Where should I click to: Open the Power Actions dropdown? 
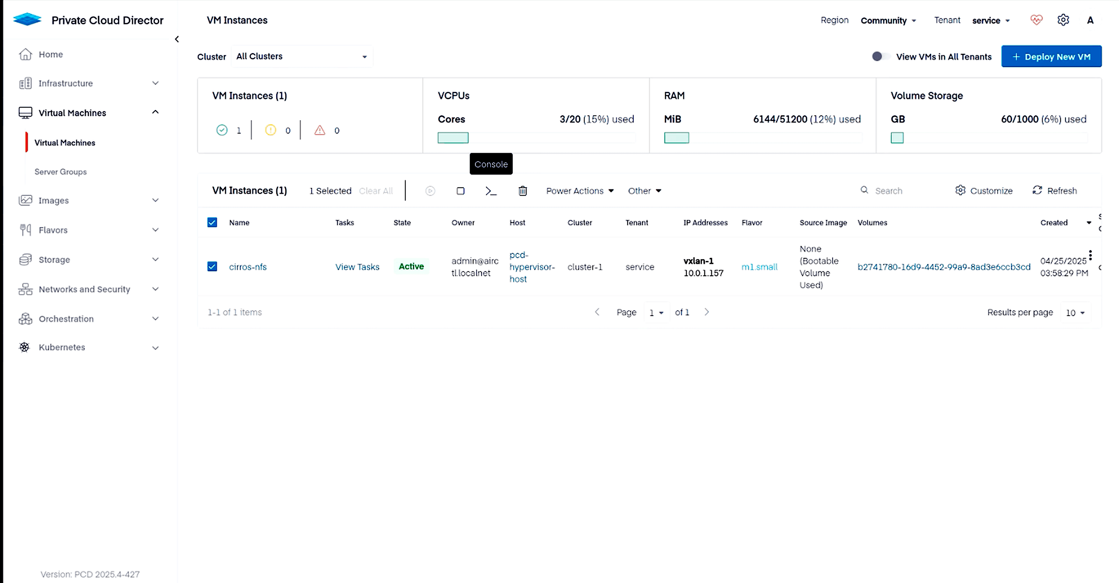(x=579, y=191)
